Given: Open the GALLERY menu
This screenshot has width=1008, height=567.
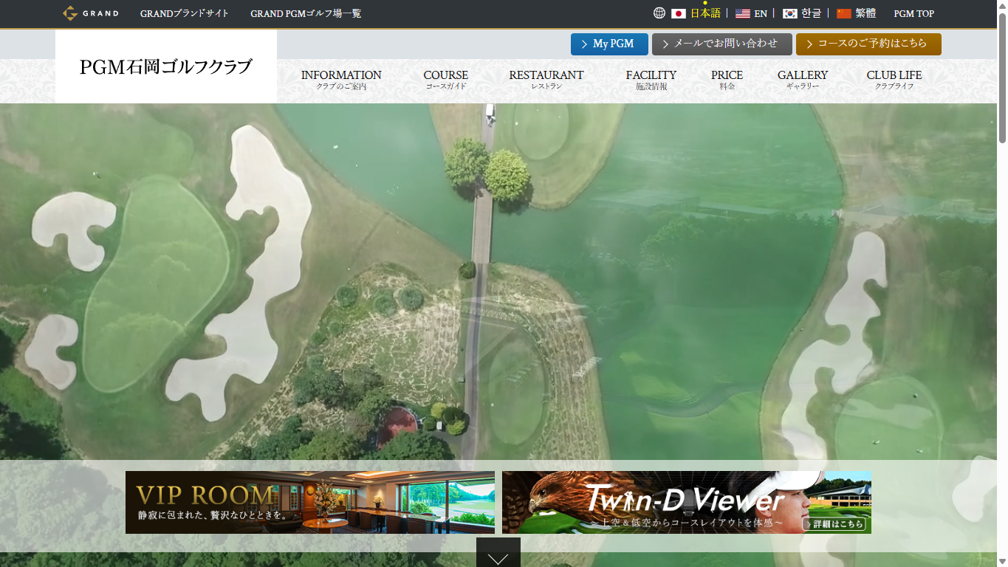Looking at the screenshot, I should coord(803,80).
